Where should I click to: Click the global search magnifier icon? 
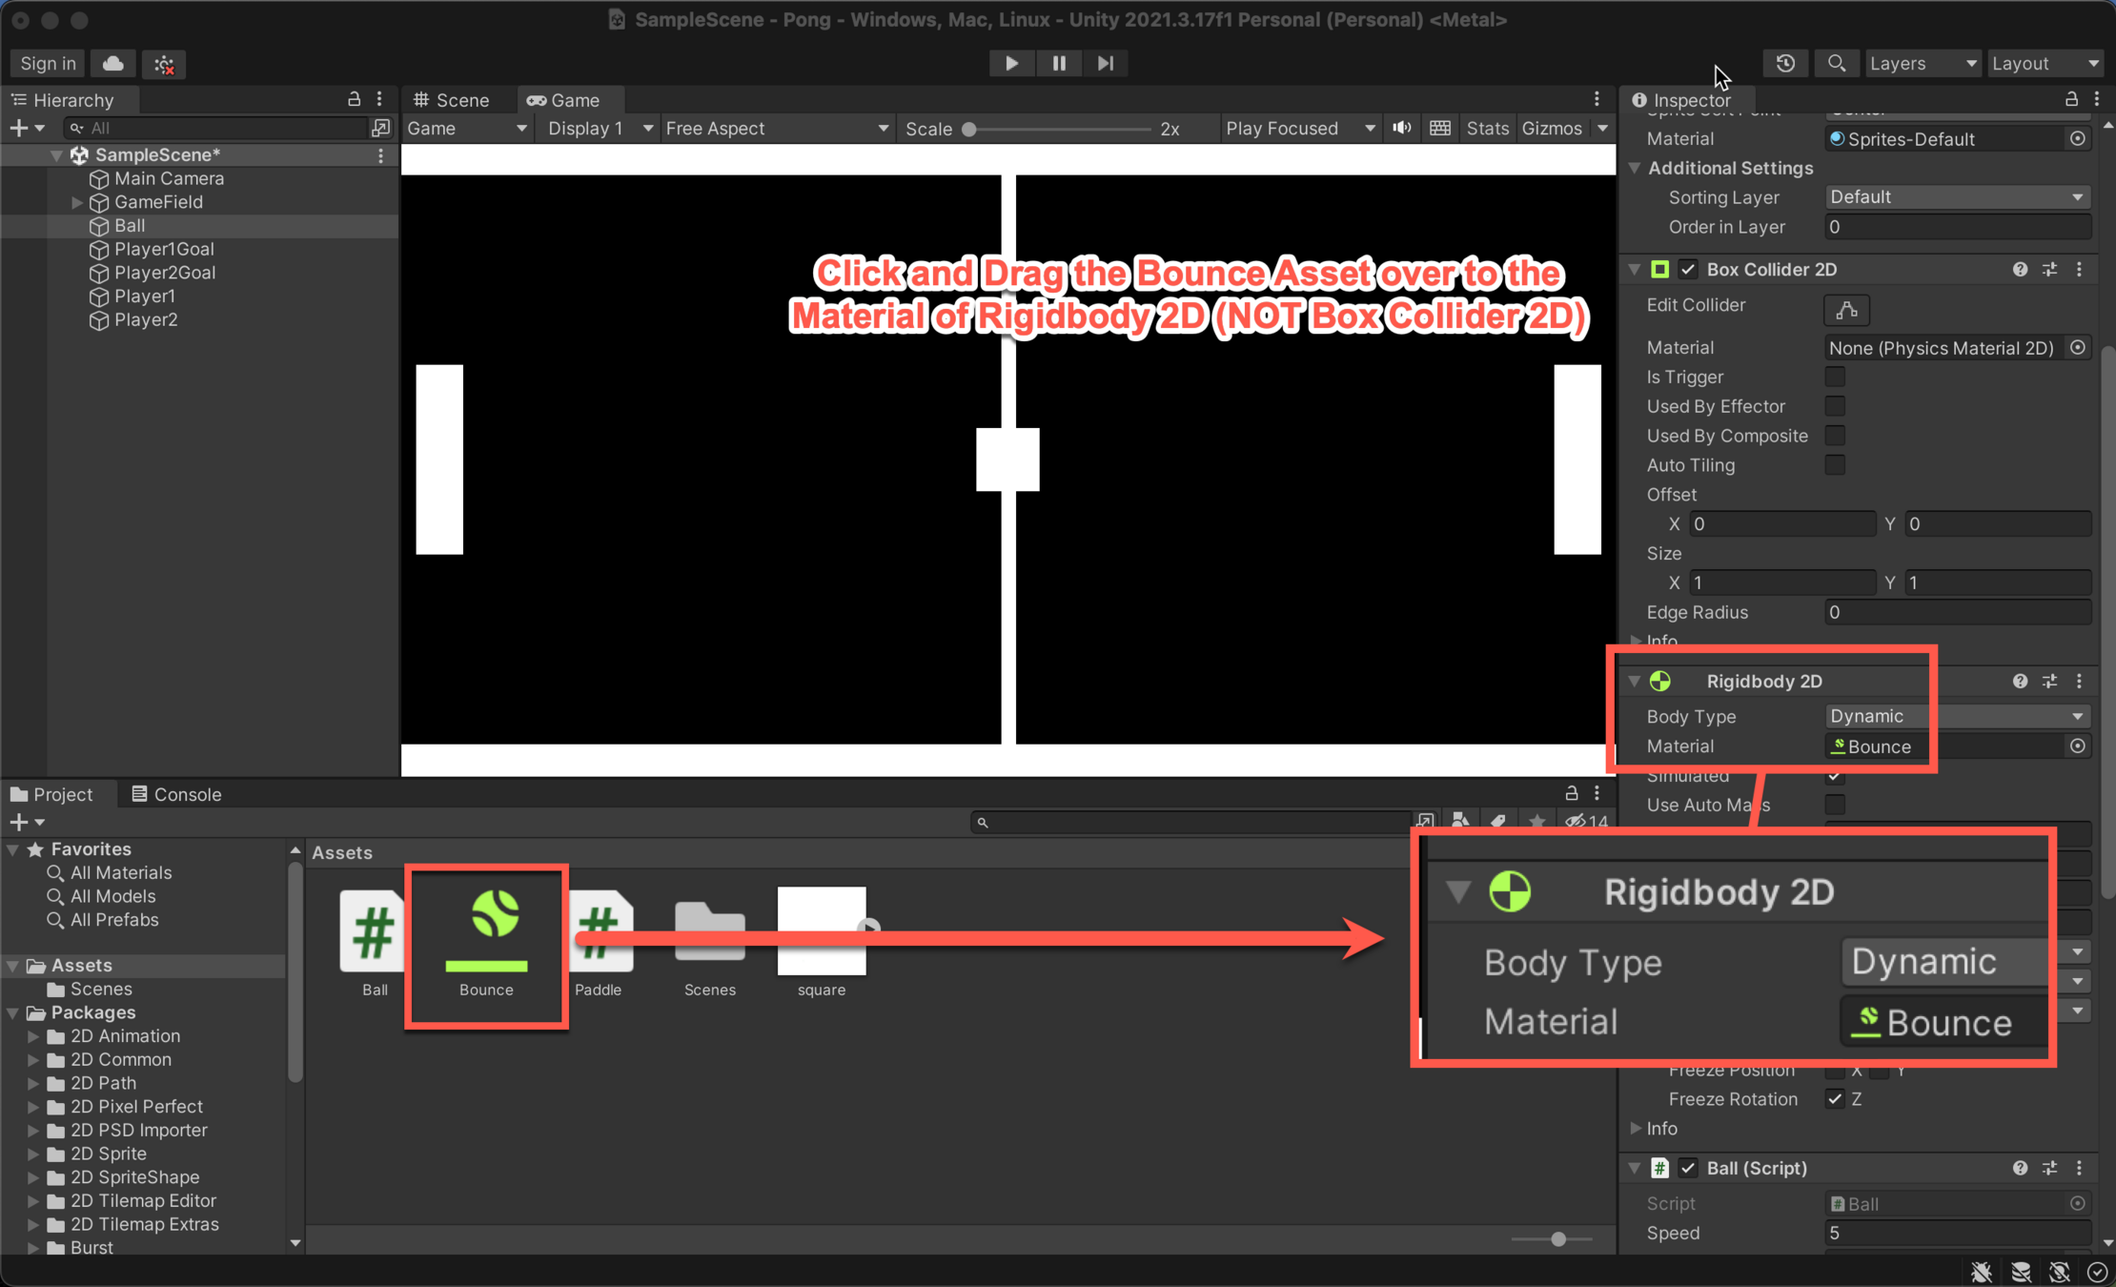tap(1836, 63)
